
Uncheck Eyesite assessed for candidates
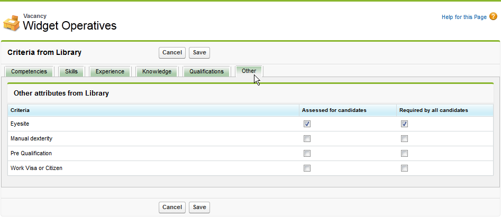[307, 124]
